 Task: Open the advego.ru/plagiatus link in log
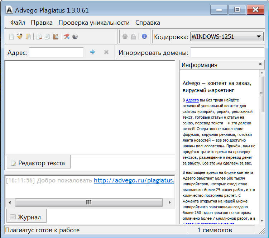pos(134,180)
